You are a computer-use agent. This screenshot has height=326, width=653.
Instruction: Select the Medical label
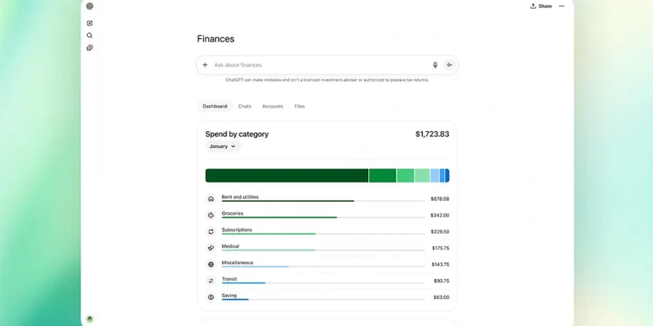231,246
